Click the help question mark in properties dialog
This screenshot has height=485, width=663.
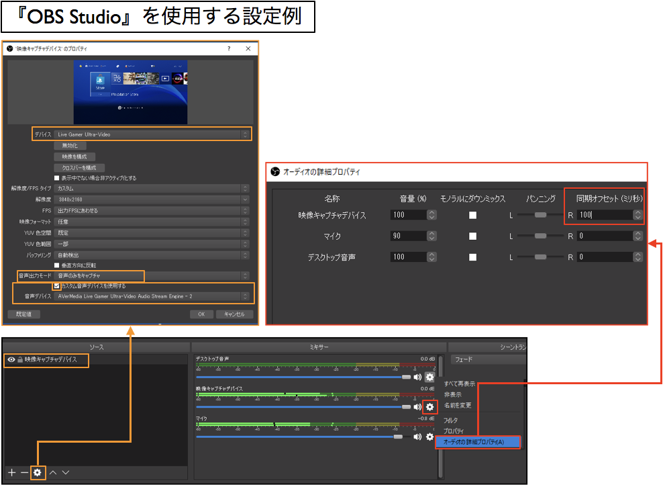(229, 48)
